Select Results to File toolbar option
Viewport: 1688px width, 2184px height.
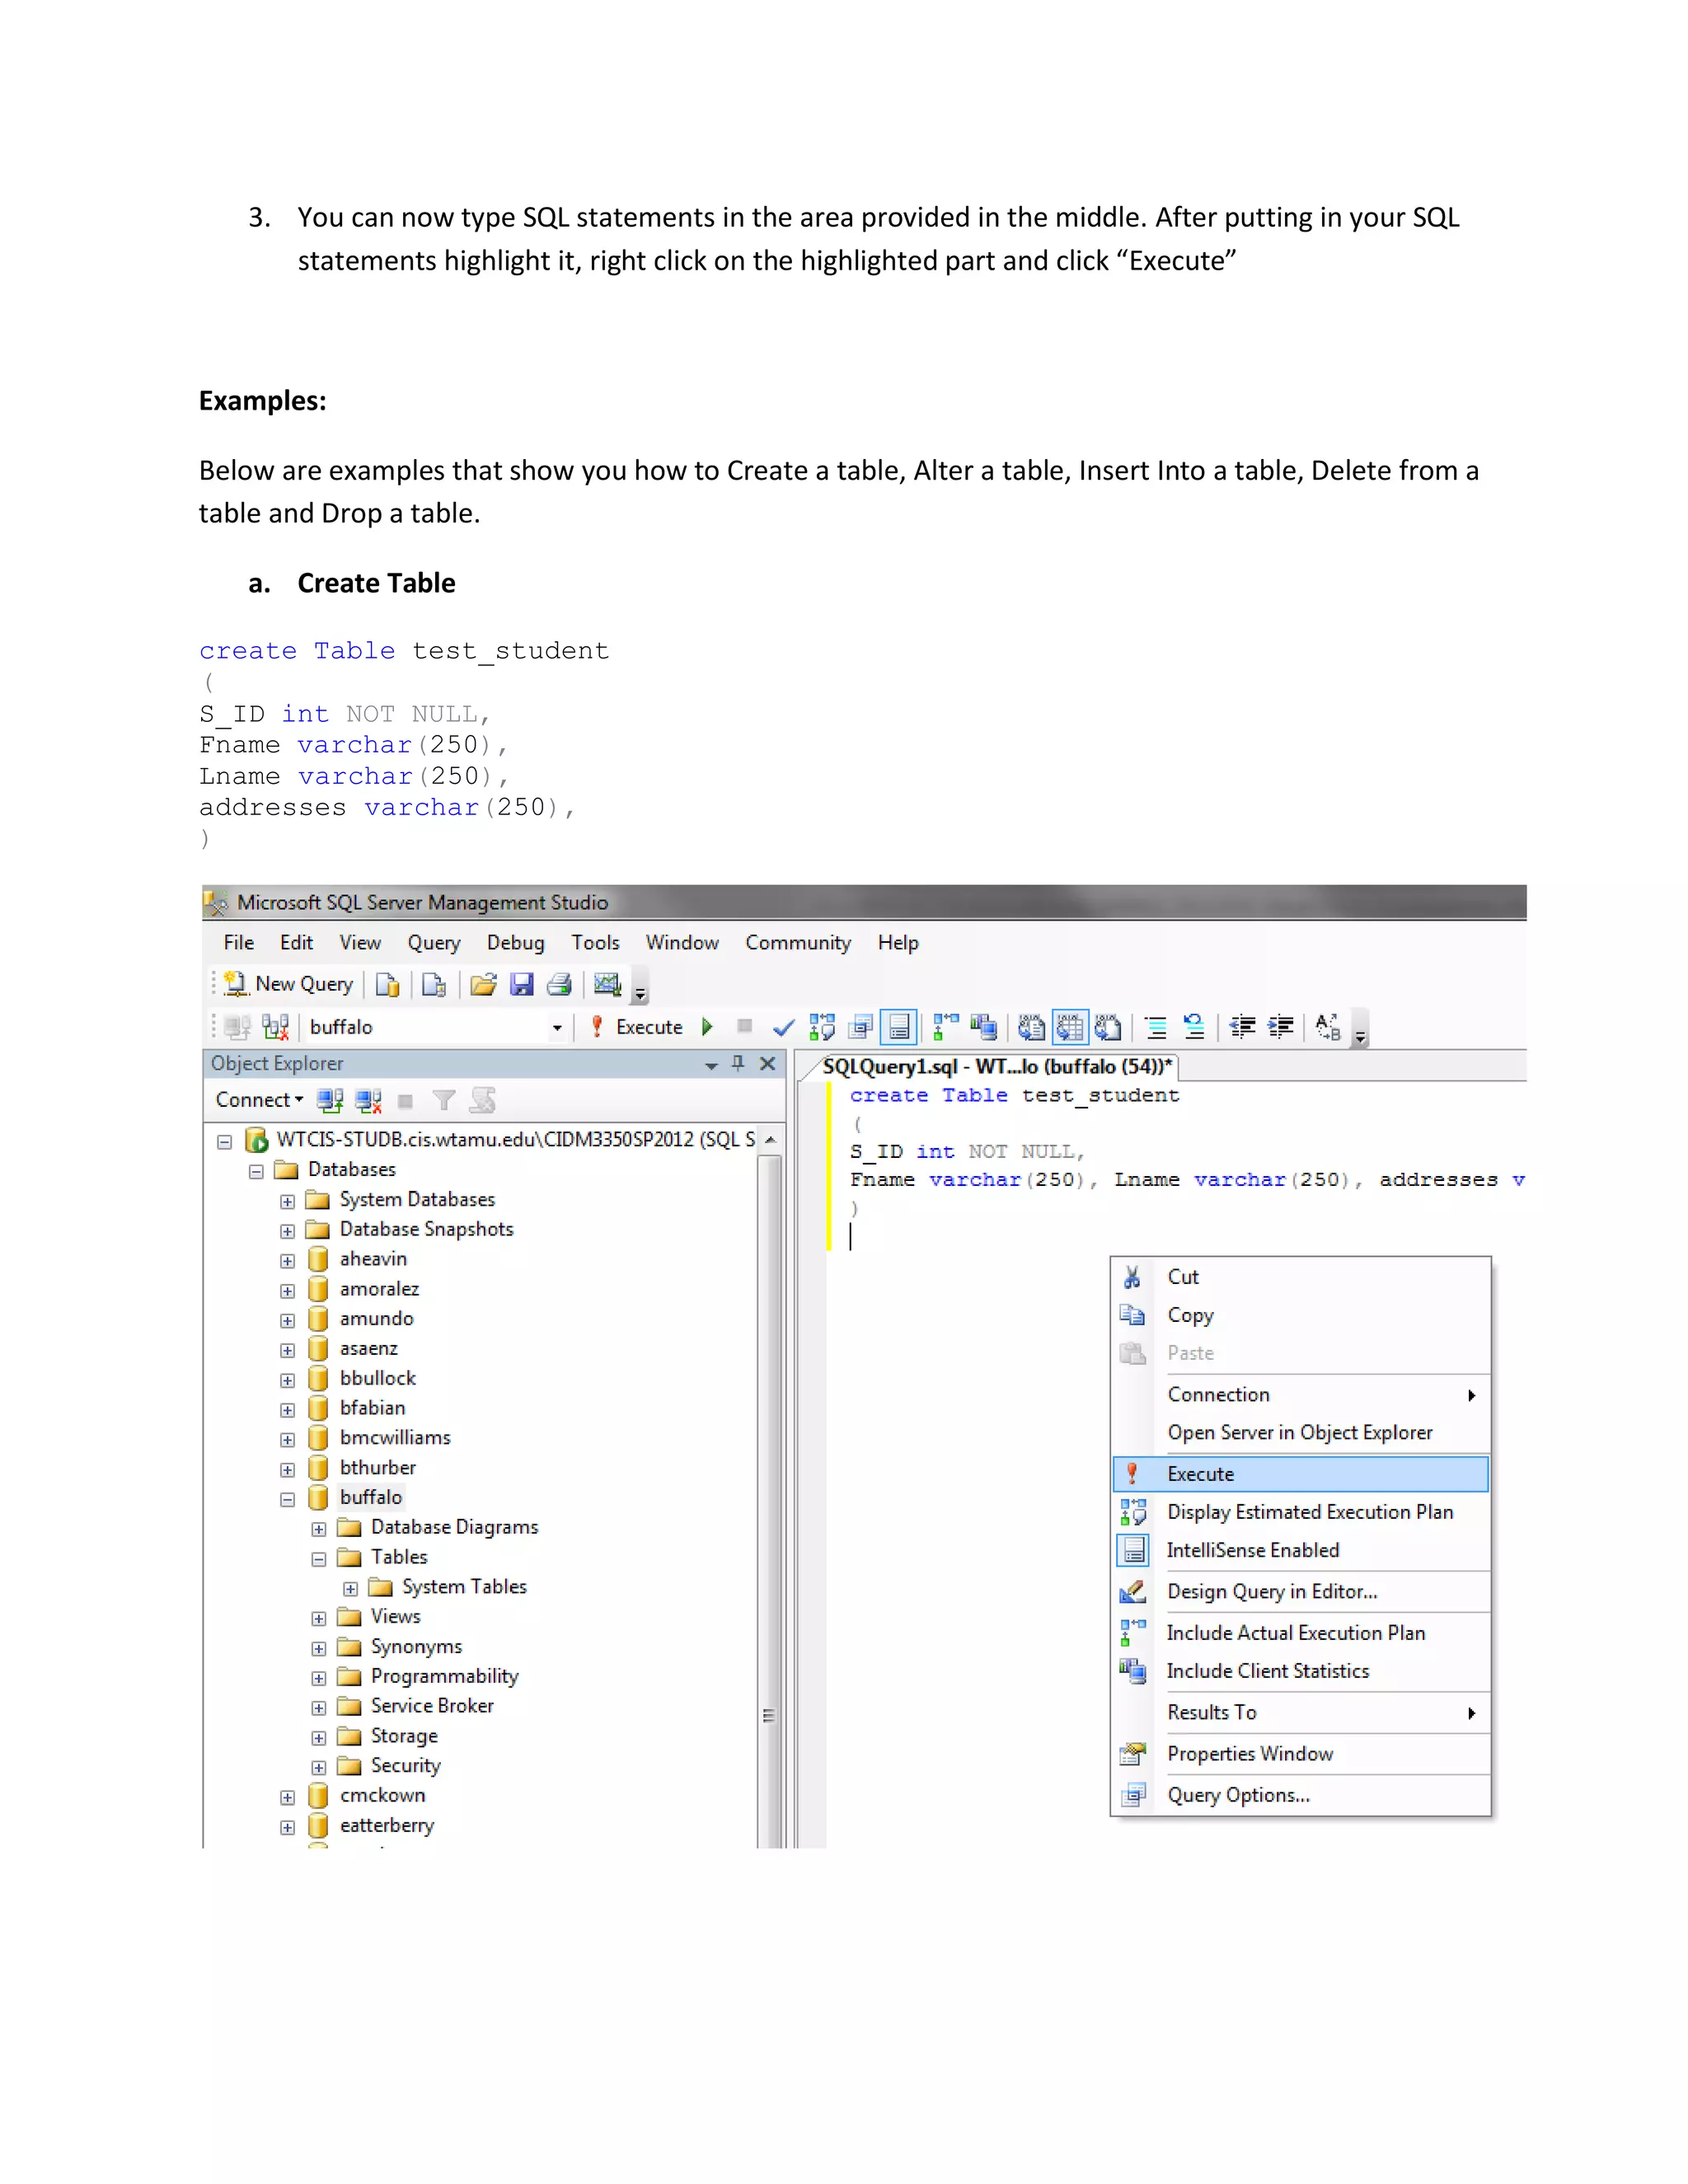click(x=1108, y=1027)
